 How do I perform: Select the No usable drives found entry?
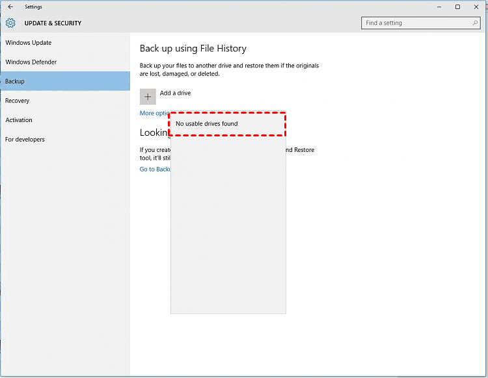click(x=207, y=124)
